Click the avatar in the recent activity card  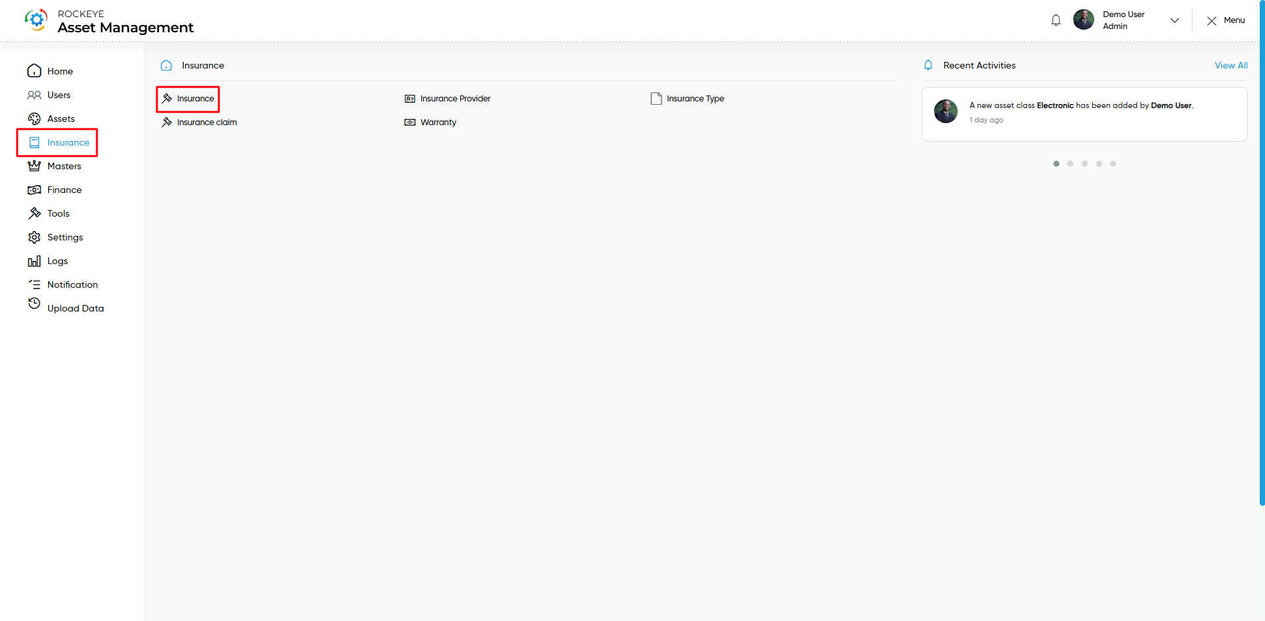point(946,111)
